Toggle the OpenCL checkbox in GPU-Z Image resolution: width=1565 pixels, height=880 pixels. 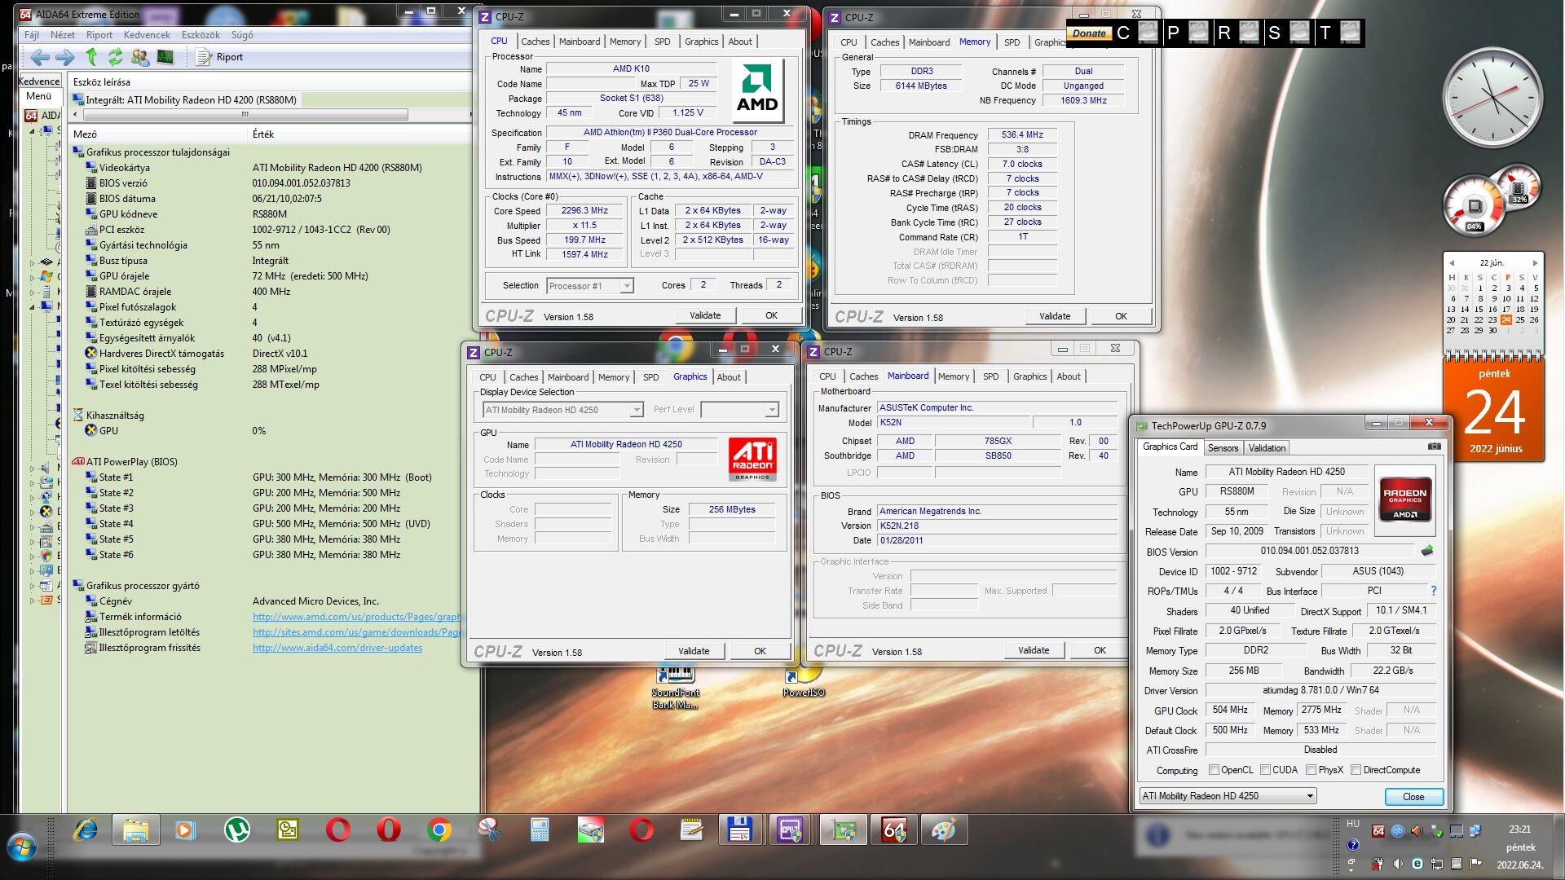point(1214,770)
